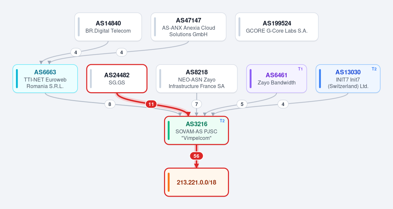Click the T2 tier badge on AS3216

(222, 121)
